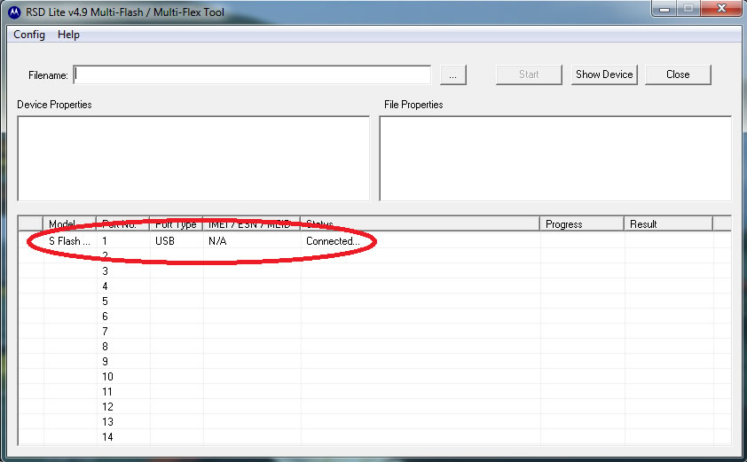
Task: Select the Result column header
Action: 665,224
